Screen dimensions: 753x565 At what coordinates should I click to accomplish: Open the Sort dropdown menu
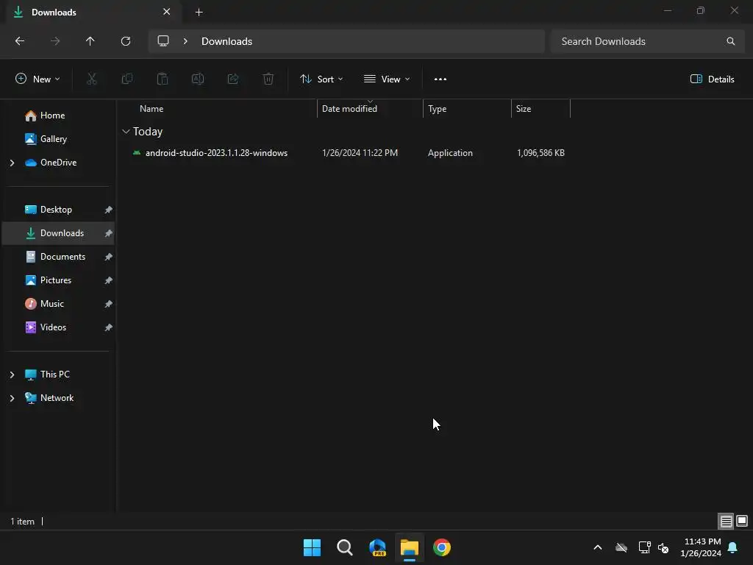tap(321, 79)
